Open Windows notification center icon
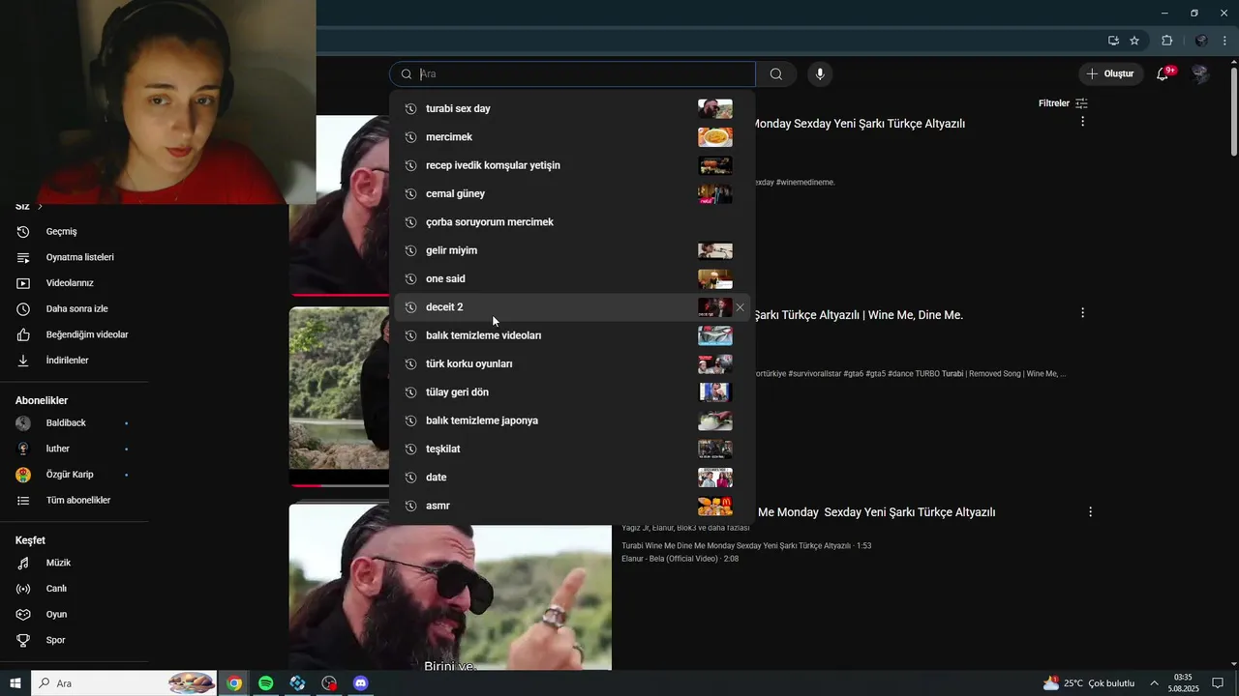 click(x=1219, y=683)
